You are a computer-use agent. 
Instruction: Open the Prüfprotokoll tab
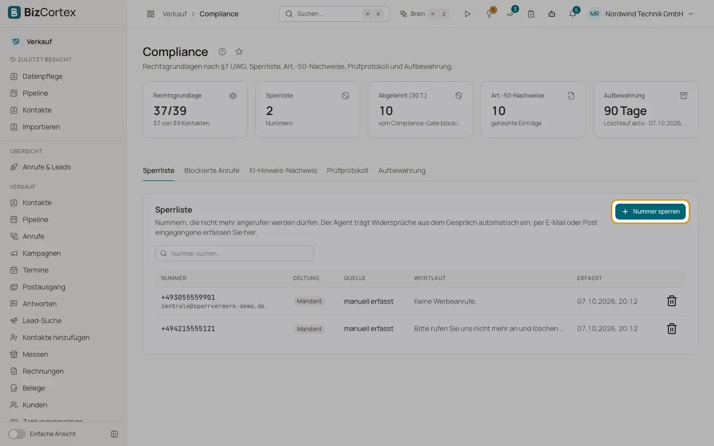(348, 170)
